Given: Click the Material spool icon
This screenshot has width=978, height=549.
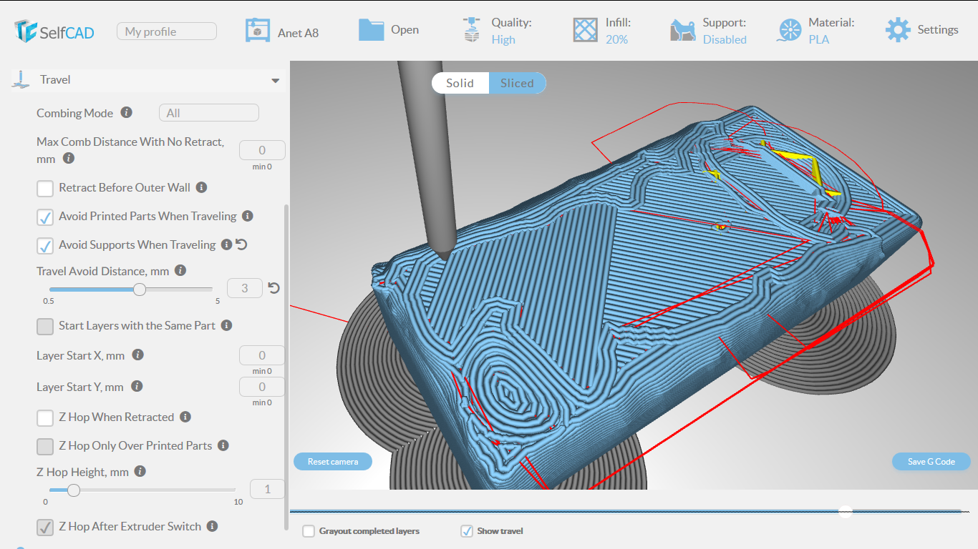Looking at the screenshot, I should (789, 30).
